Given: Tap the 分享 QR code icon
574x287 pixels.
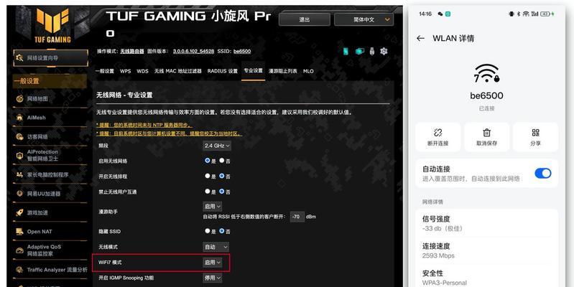Looking at the screenshot, I should [x=535, y=132].
